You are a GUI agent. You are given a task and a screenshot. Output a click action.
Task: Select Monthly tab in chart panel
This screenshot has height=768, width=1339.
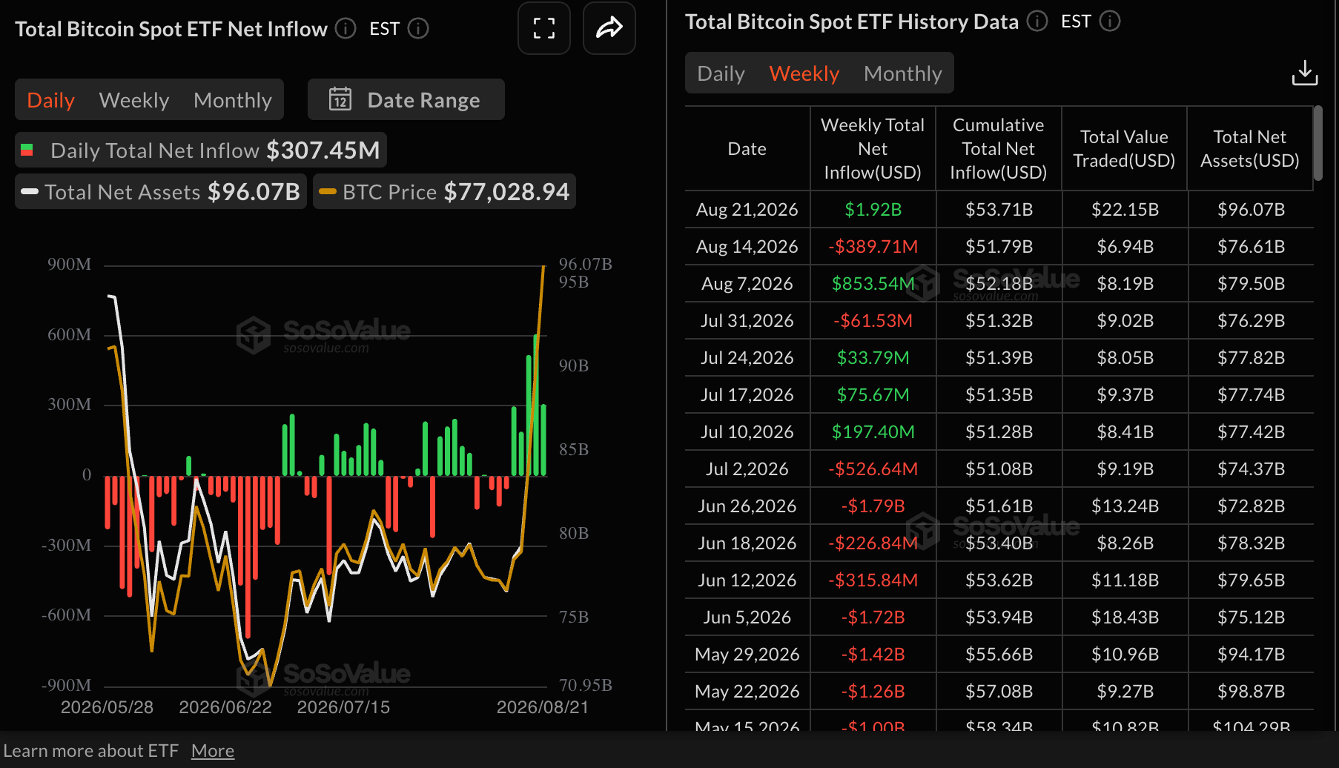coord(233,100)
